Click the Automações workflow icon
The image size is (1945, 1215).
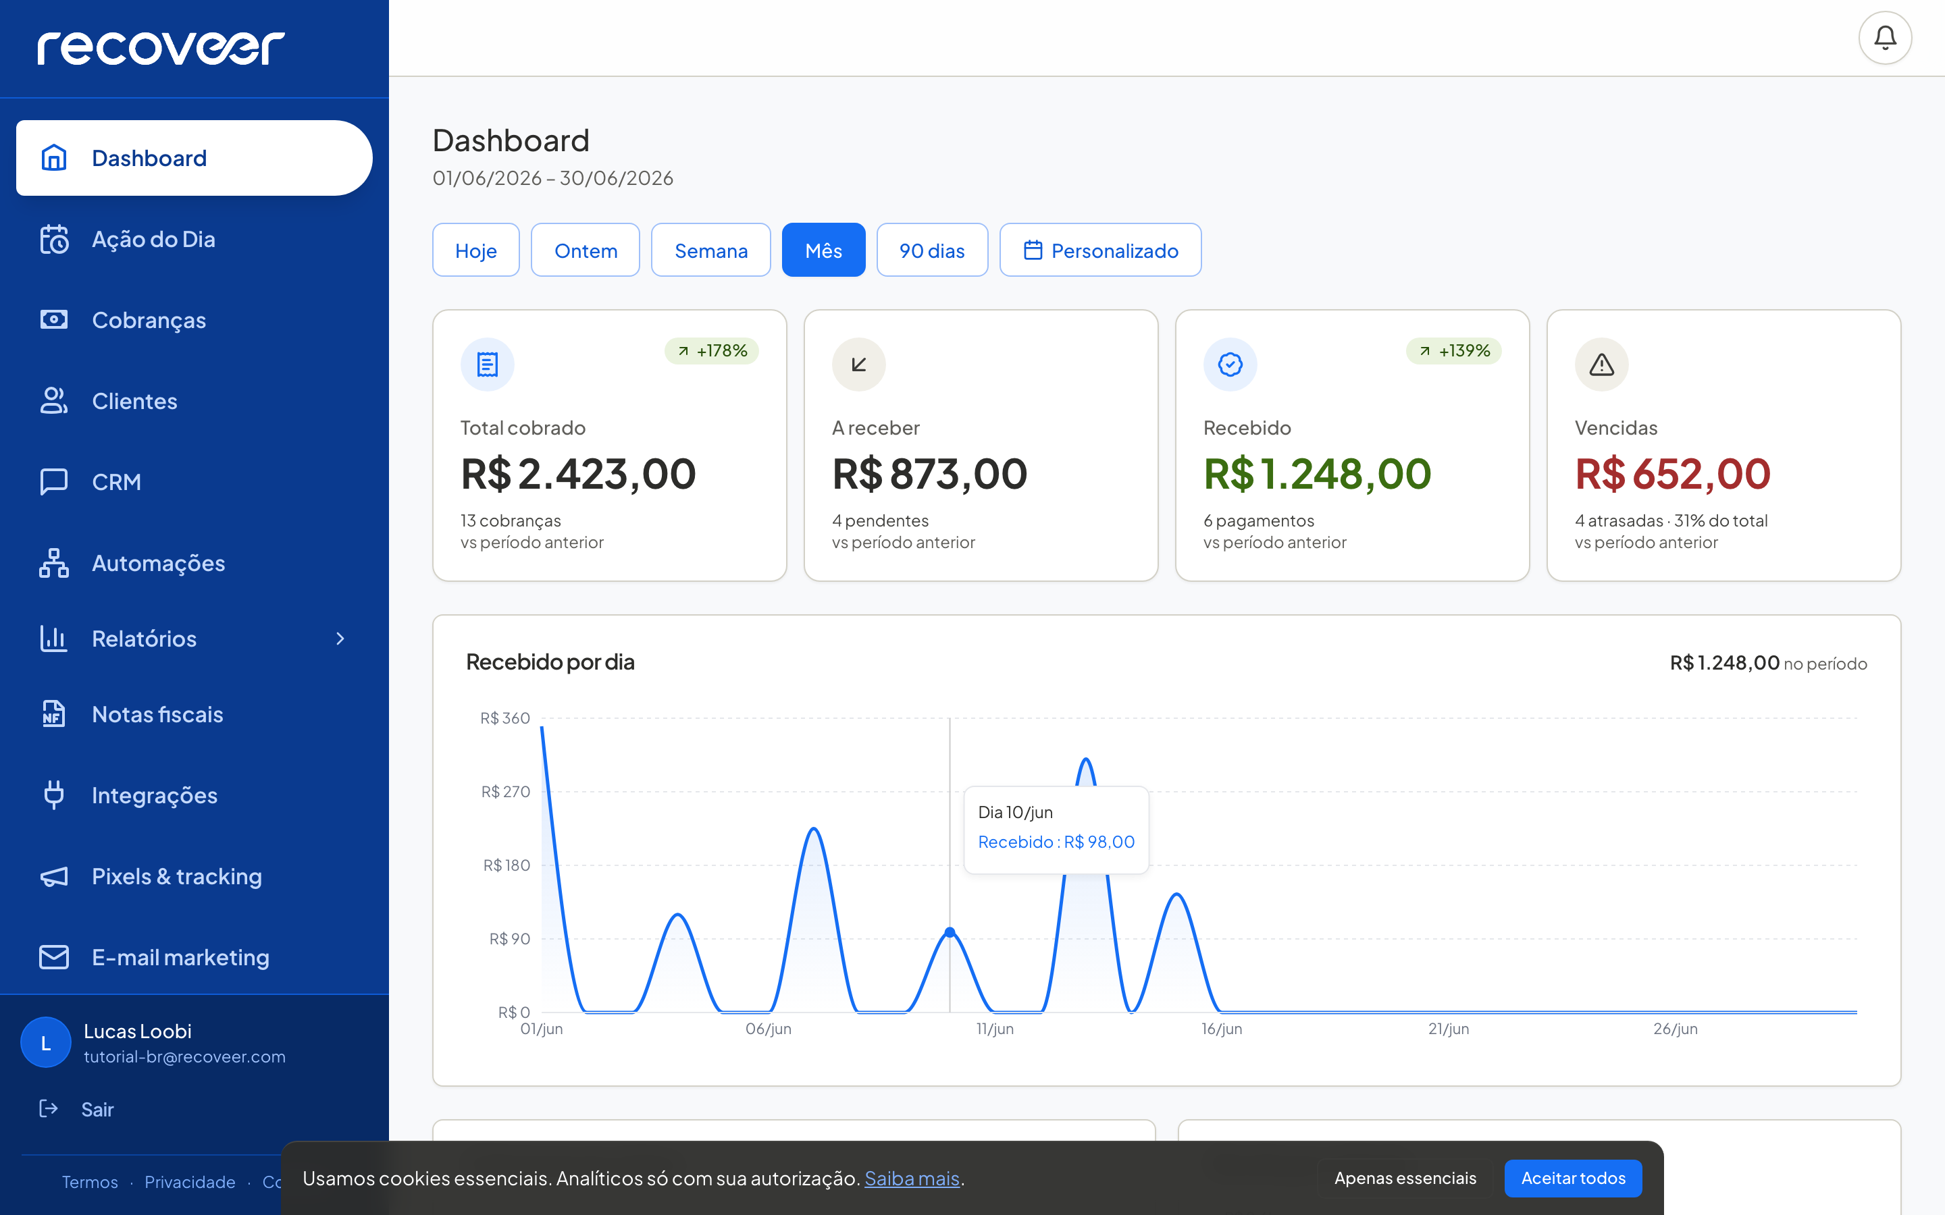tap(54, 562)
